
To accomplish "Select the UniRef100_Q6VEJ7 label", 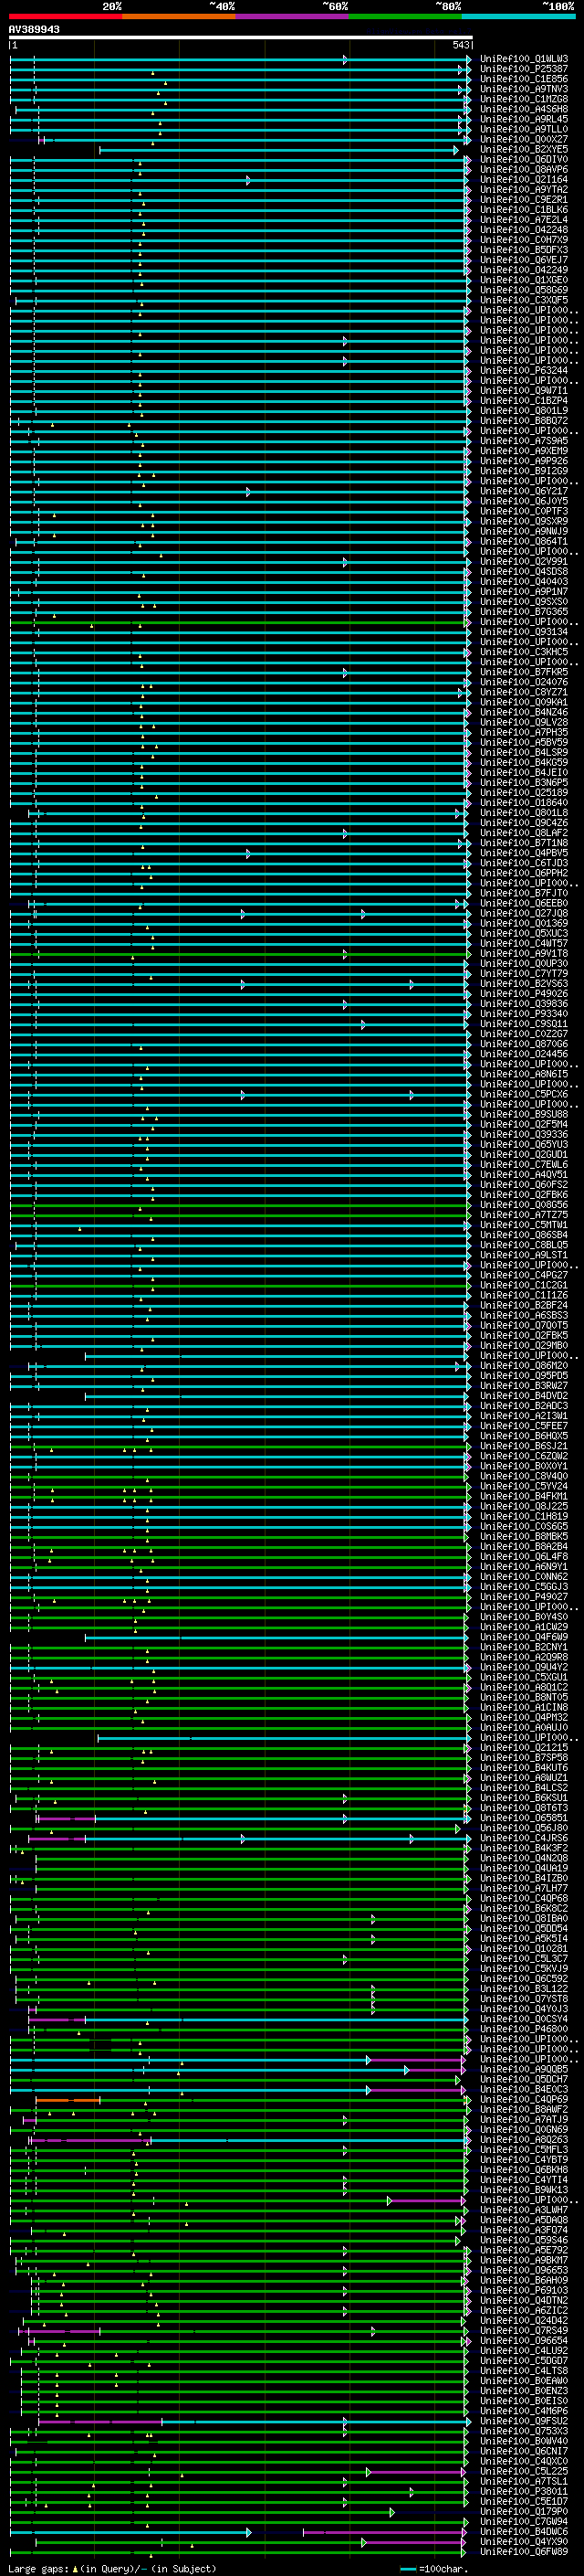I will pos(524,260).
